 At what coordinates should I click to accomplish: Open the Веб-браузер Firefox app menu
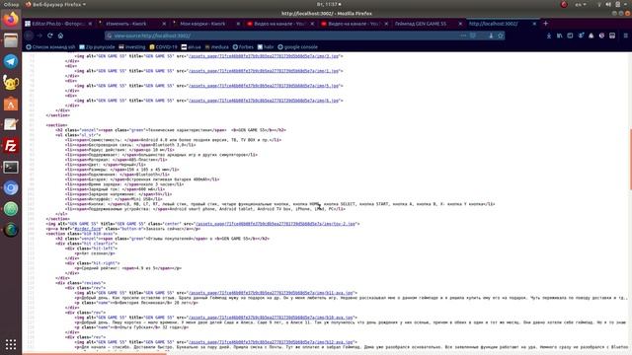point(55,4)
